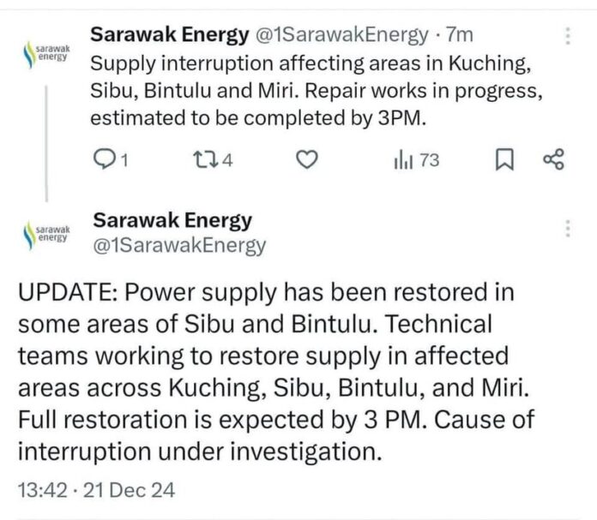597x520 pixels.
Task: Open the more options menu on the UPDATE tweet
Action: point(567,228)
